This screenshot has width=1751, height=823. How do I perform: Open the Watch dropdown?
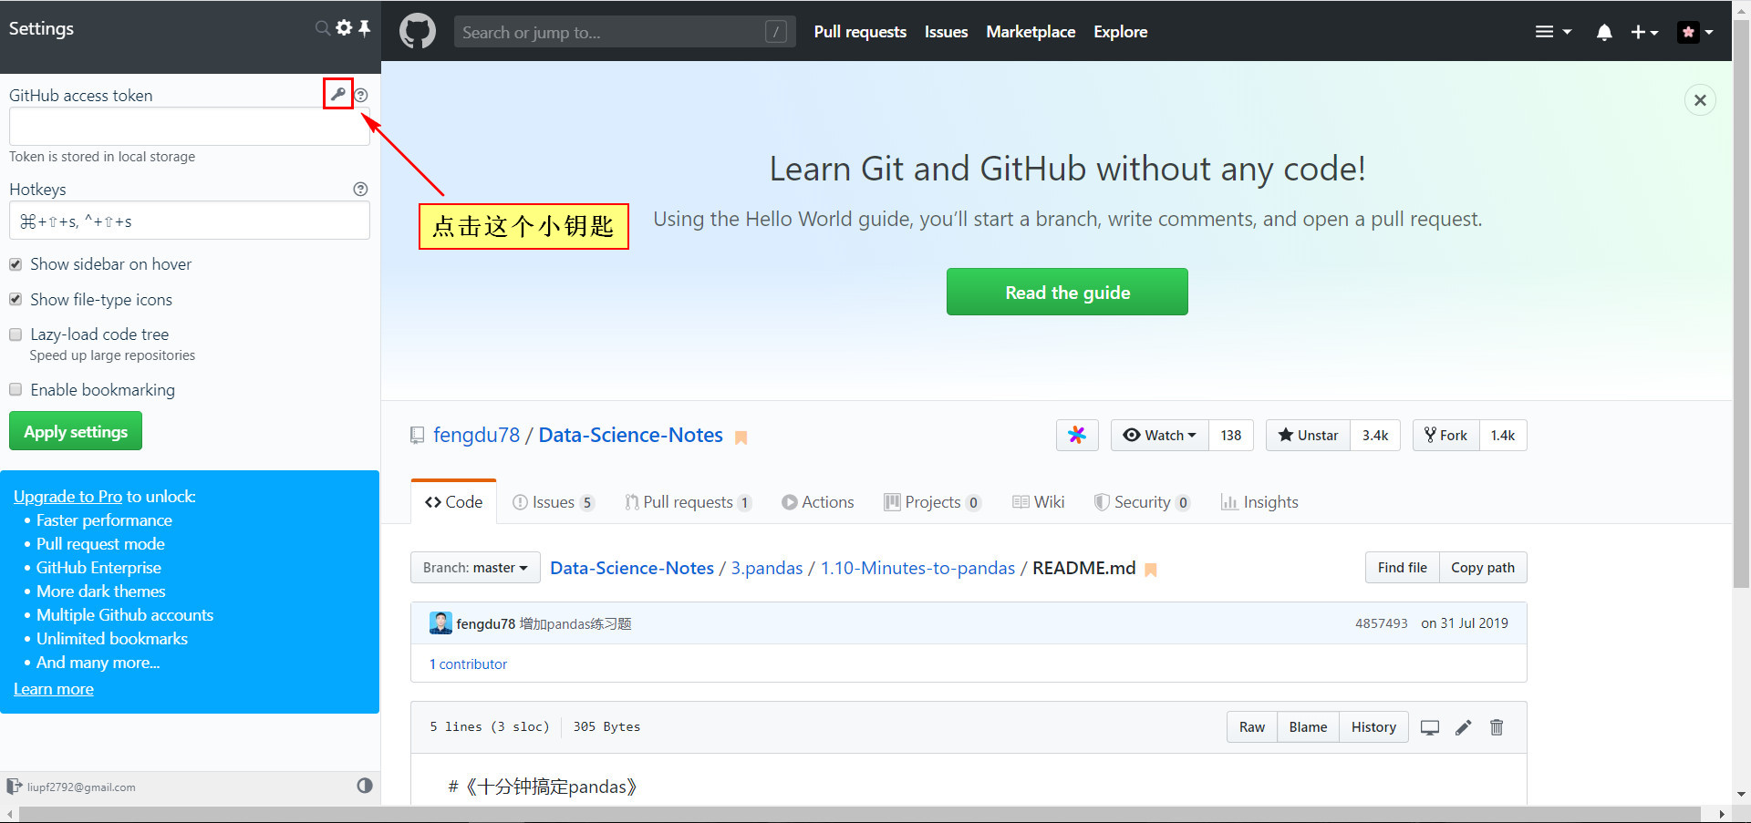1159,435
